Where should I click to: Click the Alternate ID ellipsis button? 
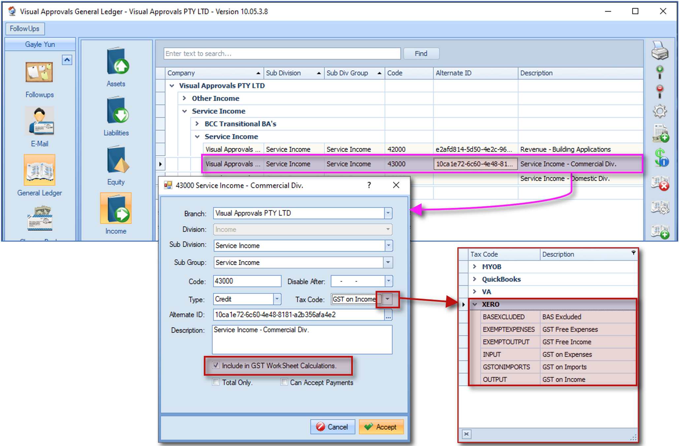(388, 315)
